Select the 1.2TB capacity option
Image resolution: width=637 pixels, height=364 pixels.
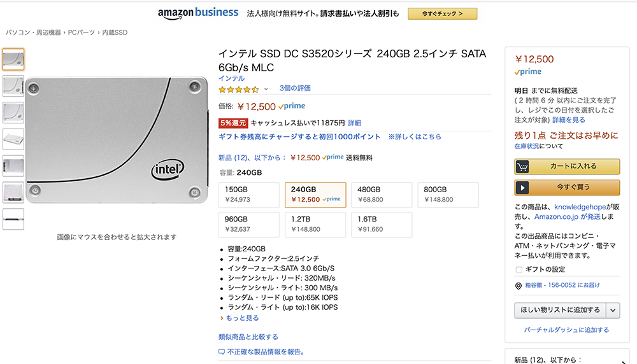[x=315, y=224]
